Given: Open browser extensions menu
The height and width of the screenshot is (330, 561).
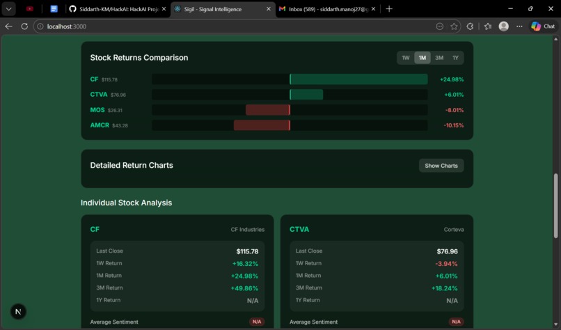Looking at the screenshot, I should (470, 26).
